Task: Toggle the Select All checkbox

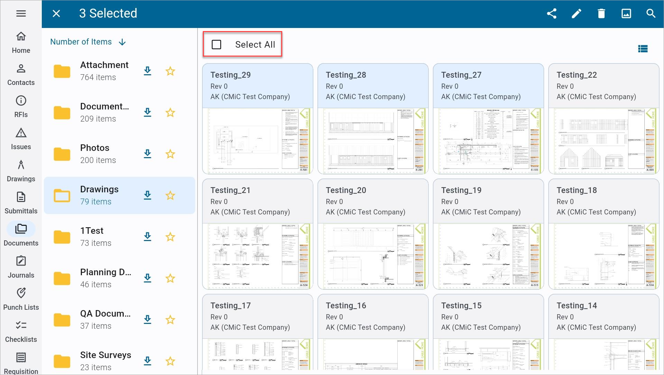Action: click(x=217, y=44)
